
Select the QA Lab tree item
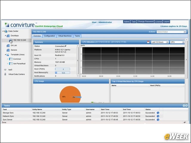(x=14, y=45)
